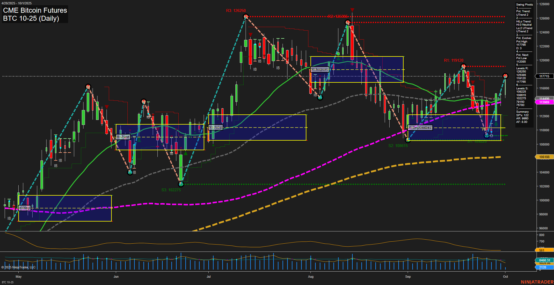Select the pivot low globe marker below the September box
The image size is (554, 285).
click(407, 140)
